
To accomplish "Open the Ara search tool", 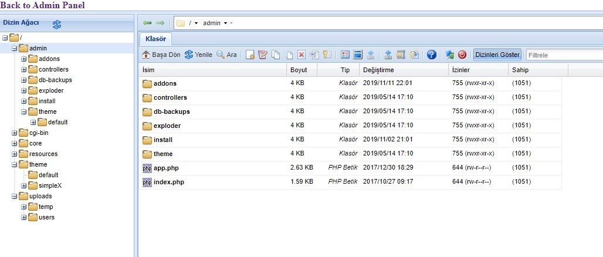I will (226, 55).
